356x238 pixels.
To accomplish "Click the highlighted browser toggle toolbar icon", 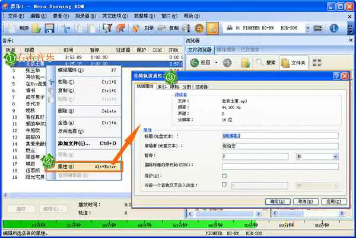I will (212, 28).
